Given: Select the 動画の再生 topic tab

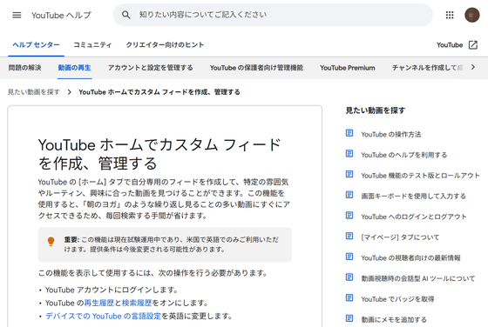Looking at the screenshot, I should (x=74, y=68).
